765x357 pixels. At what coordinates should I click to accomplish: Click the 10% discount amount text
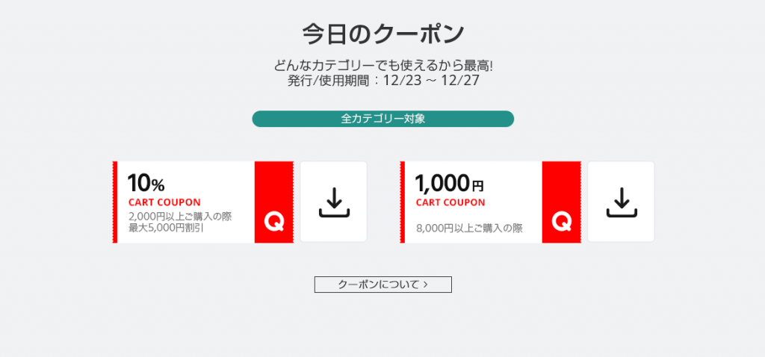coord(146,183)
